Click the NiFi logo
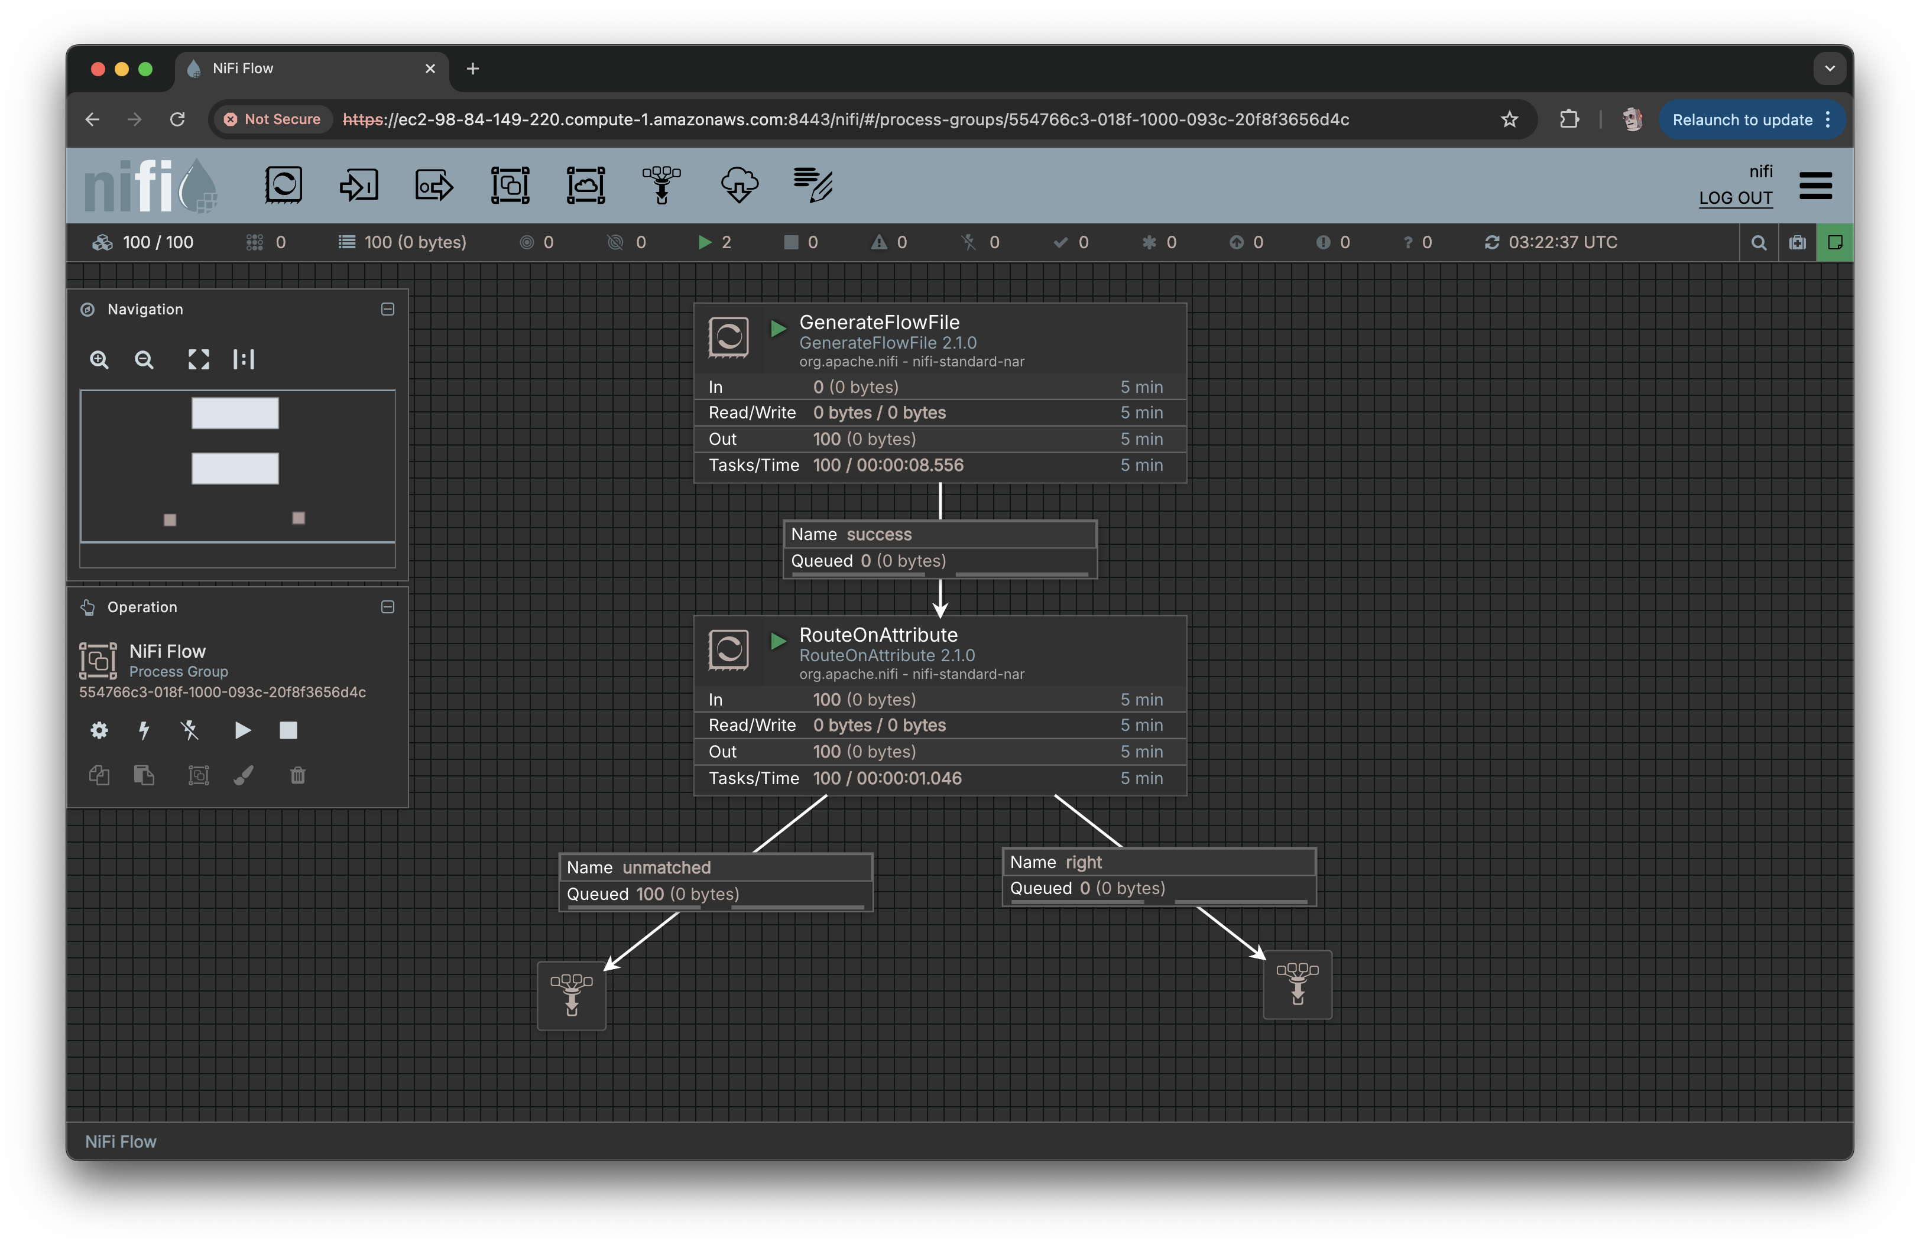 tap(151, 186)
